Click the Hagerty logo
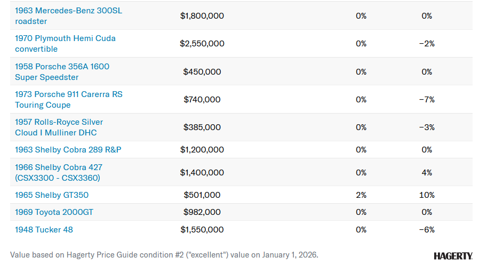 [x=453, y=256]
